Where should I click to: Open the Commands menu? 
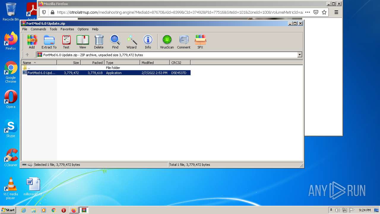(38, 29)
